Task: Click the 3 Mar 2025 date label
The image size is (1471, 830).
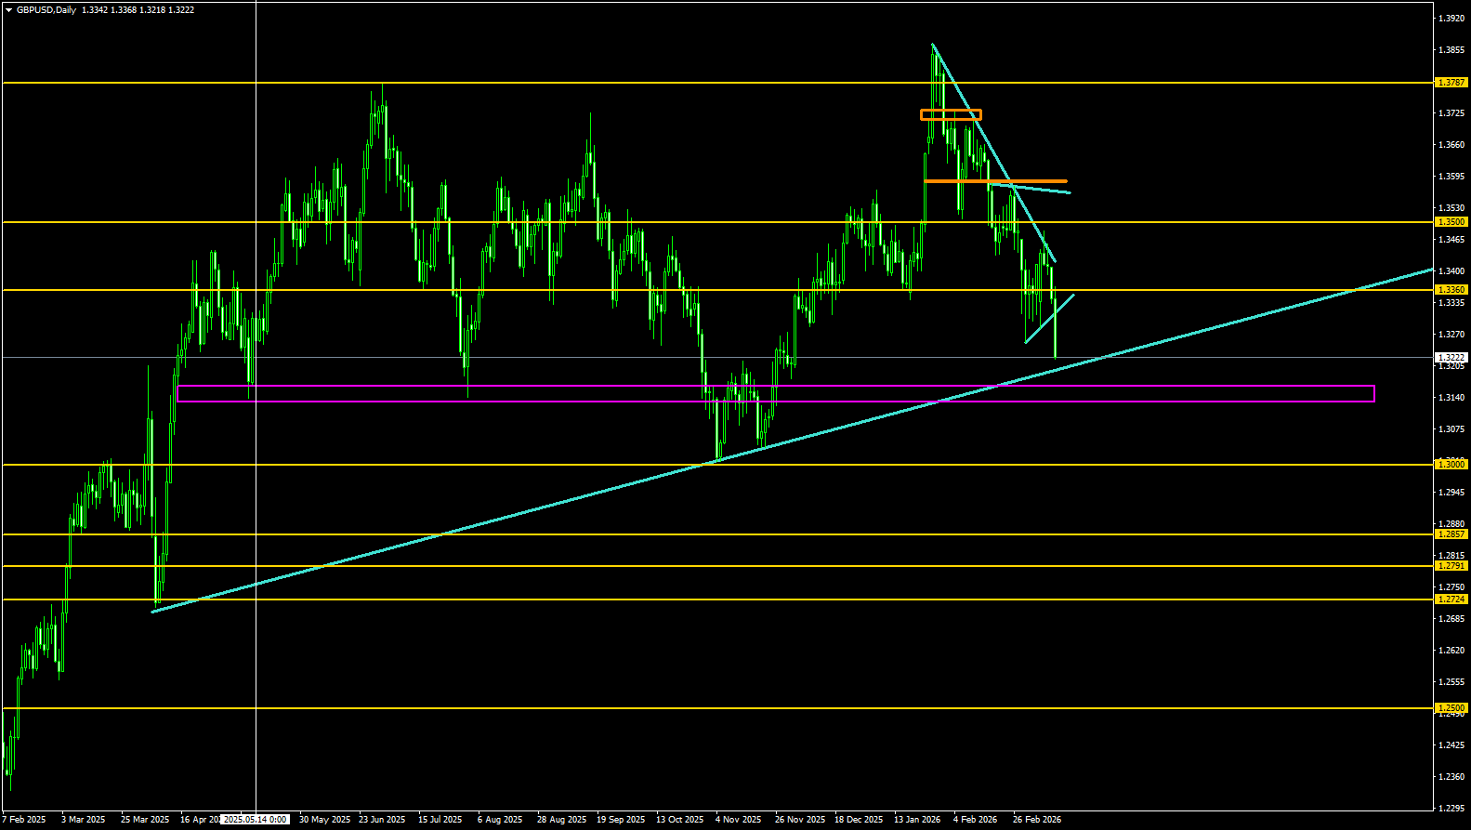Action: (x=84, y=820)
